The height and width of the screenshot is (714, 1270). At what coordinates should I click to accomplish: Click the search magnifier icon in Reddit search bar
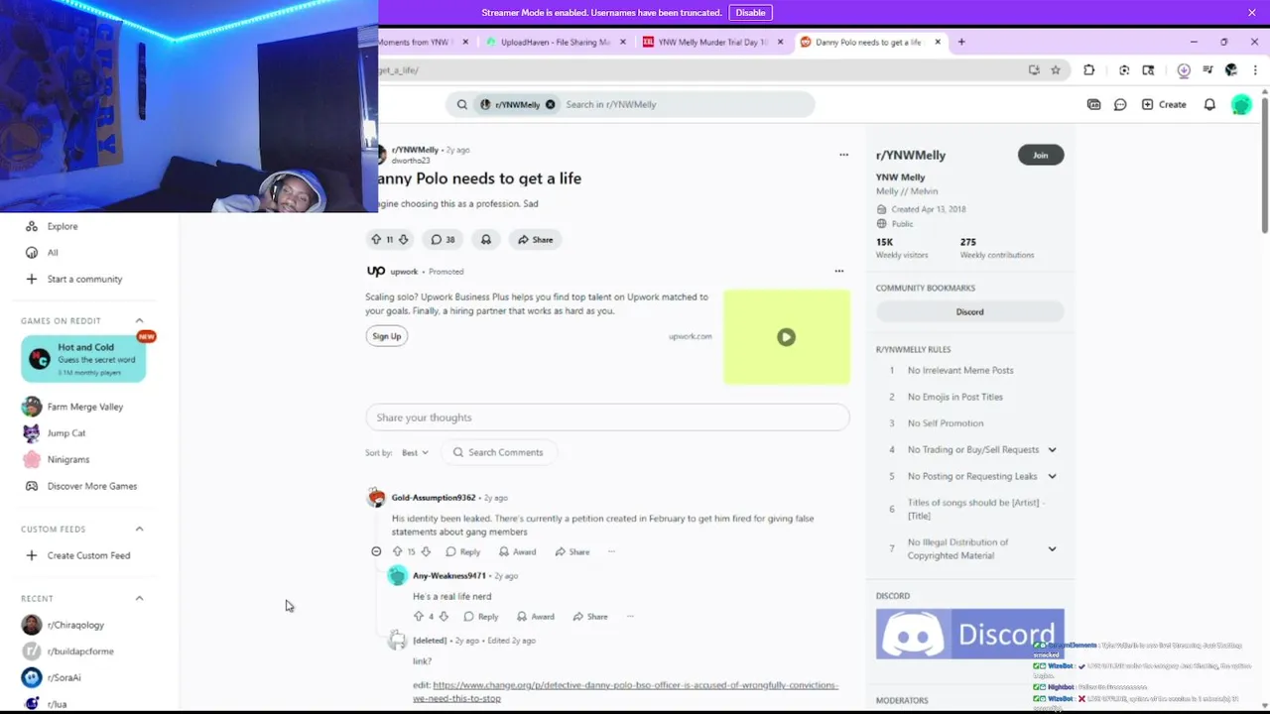[462, 104]
